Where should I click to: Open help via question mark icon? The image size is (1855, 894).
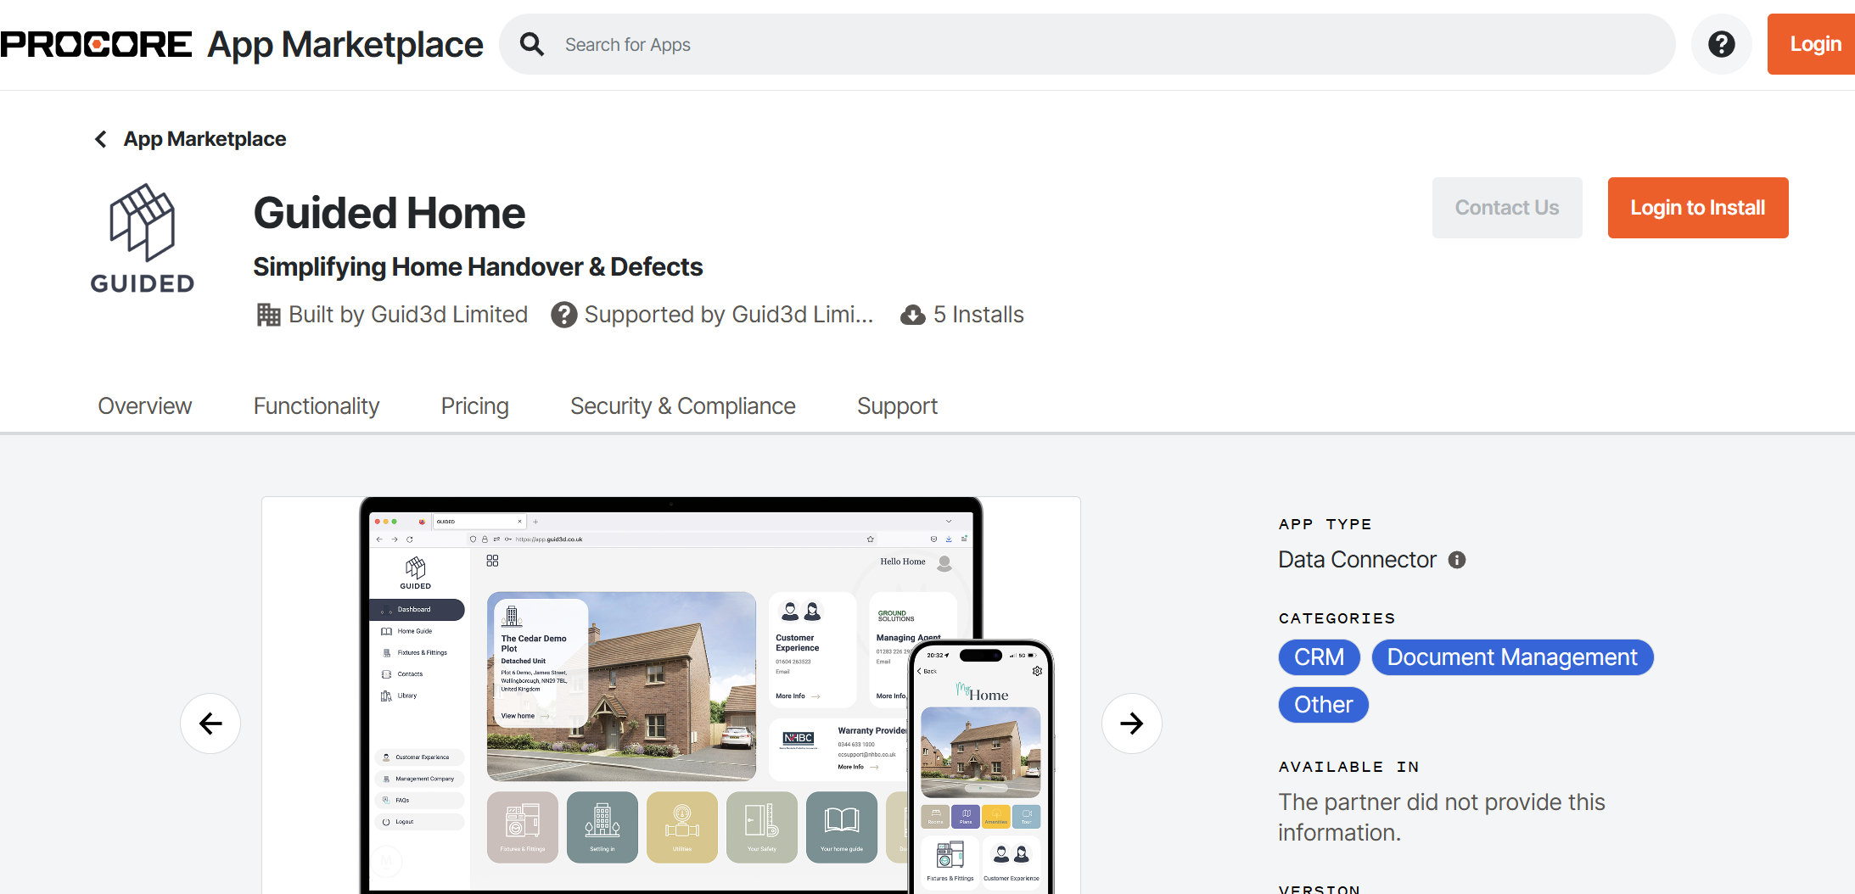tap(1721, 44)
